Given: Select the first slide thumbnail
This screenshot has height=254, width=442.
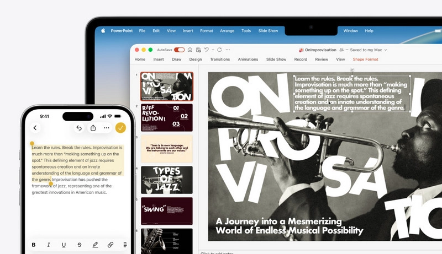Looking at the screenshot, I should (167, 87).
